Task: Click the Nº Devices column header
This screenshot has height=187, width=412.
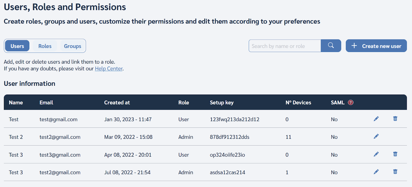Action: [x=298, y=103]
